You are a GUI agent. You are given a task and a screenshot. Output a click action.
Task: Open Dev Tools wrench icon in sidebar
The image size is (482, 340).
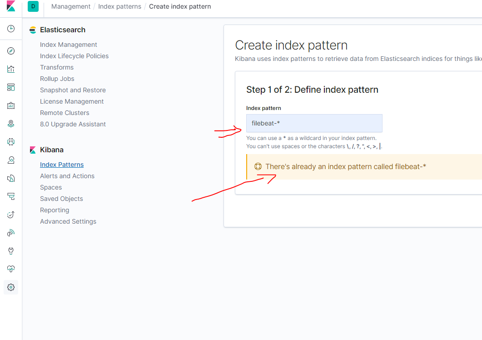11,251
